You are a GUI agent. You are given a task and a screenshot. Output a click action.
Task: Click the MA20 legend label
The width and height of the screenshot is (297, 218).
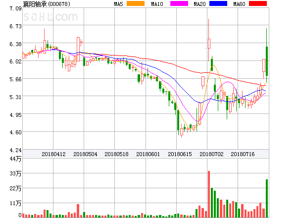pos(199,4)
